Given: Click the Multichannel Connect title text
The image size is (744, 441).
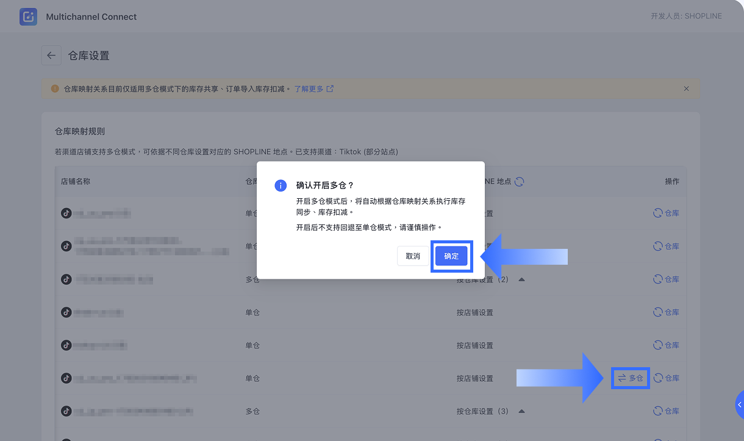Looking at the screenshot, I should click(x=91, y=16).
